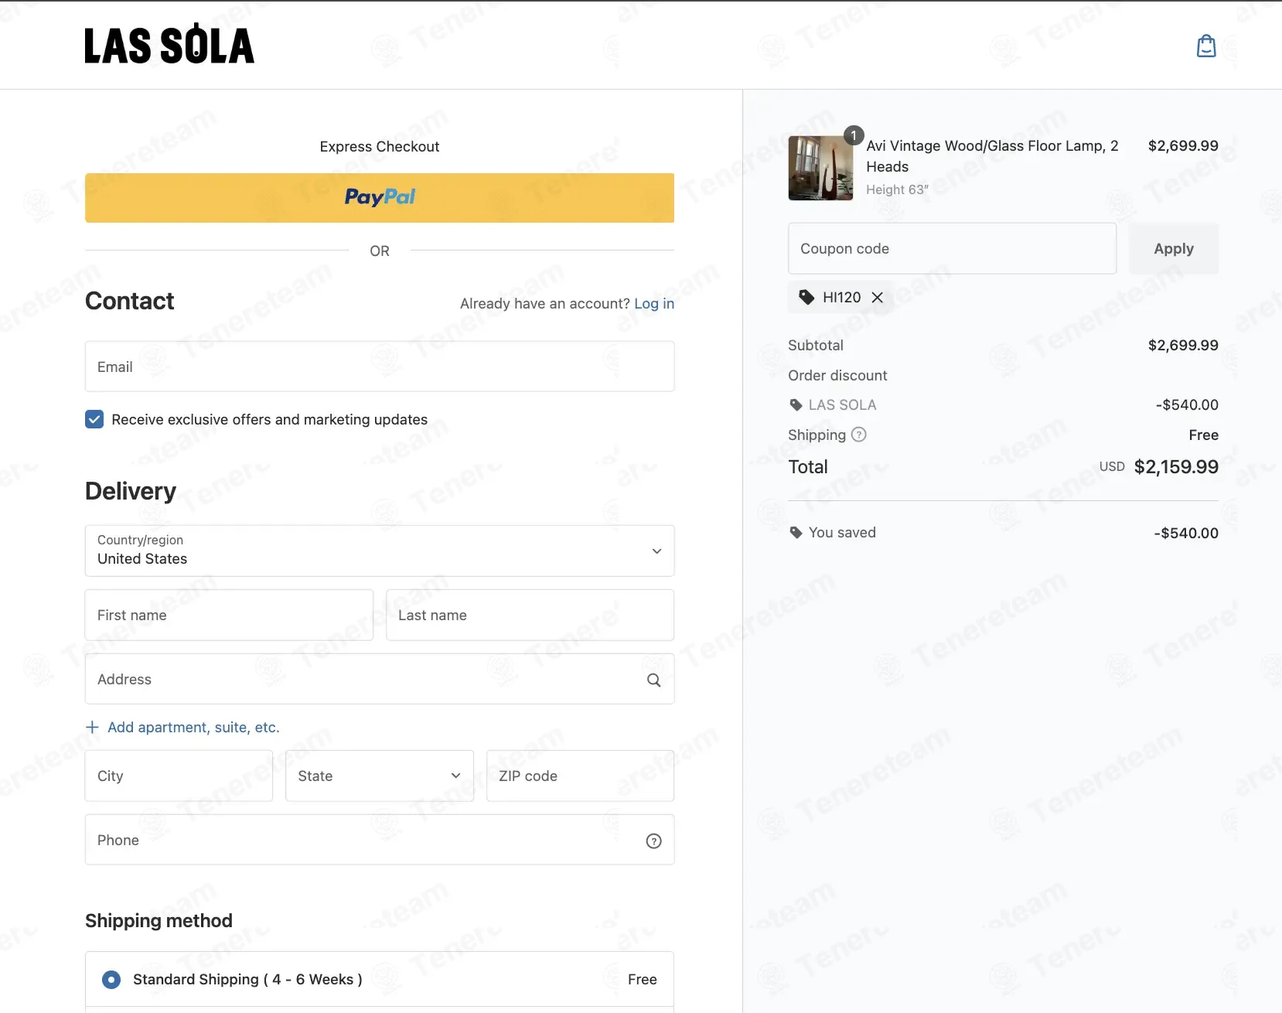Click the Subtotal label

(x=816, y=345)
